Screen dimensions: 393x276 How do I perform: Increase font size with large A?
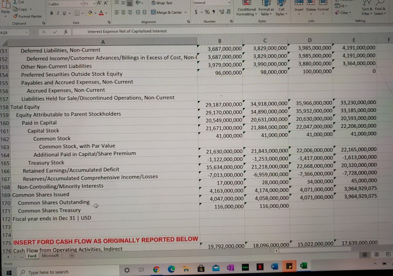click(99, 3)
